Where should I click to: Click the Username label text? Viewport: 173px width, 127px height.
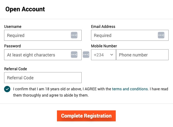tap(13, 27)
